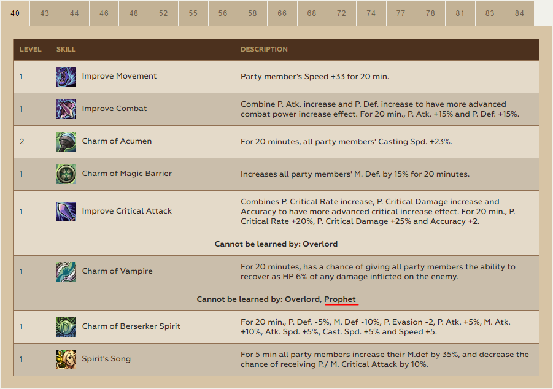553x389 pixels.
Task: Click the Improve Critical Attack icon
Action: 66,212
